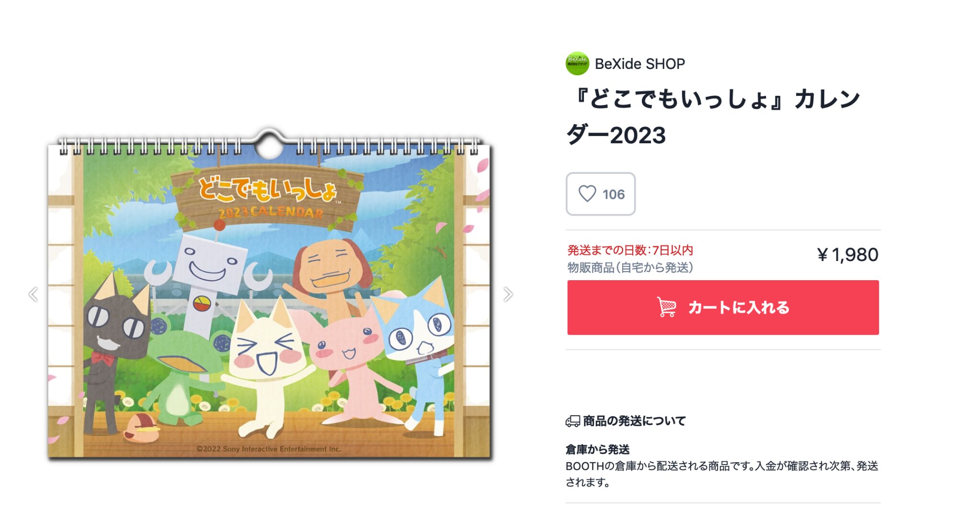
Task: Show next product image with right chevron
Action: (x=508, y=294)
